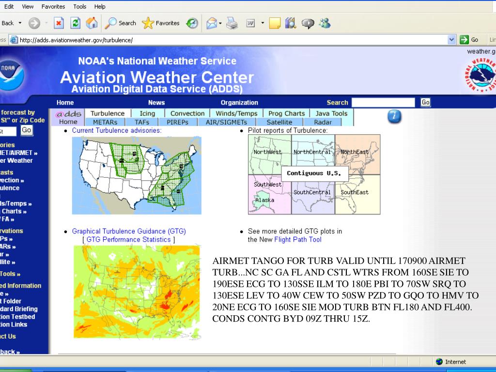Click the yellow note toolbar icon

[x=275, y=23]
